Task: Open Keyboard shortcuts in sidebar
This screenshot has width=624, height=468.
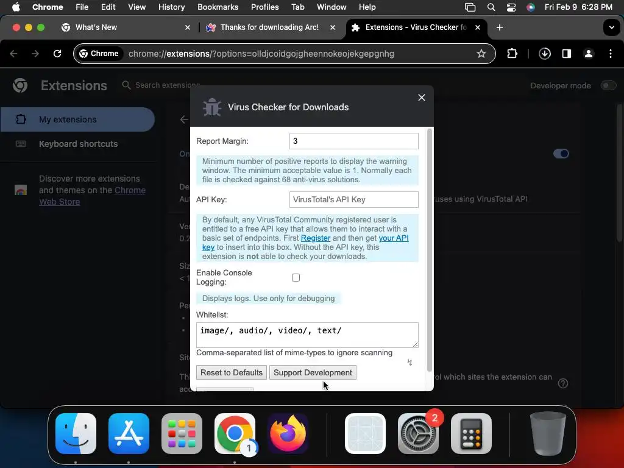Action: pos(77,144)
